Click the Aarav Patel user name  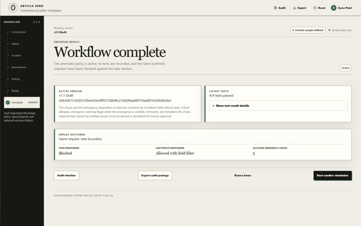point(345,8)
